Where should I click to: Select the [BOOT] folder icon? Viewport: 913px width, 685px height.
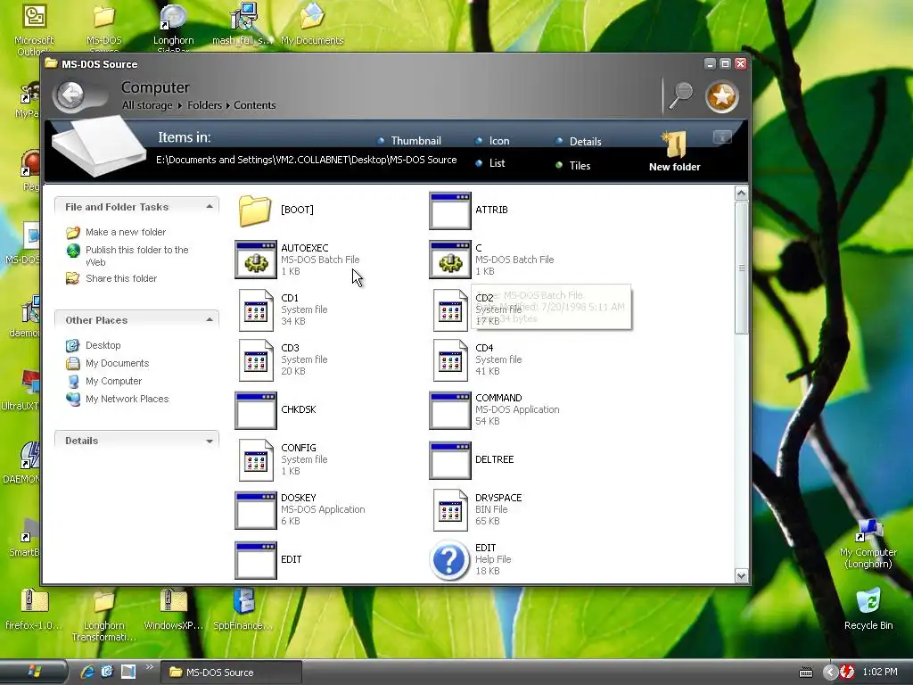254,210
